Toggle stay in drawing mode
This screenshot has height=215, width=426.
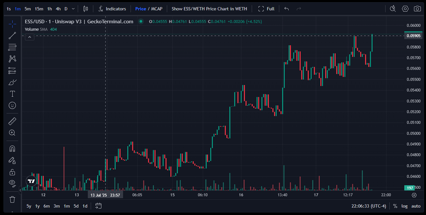click(12, 160)
